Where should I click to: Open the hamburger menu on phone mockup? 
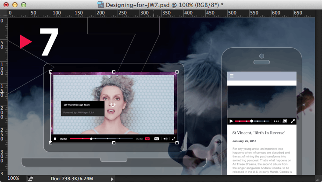[232, 76]
